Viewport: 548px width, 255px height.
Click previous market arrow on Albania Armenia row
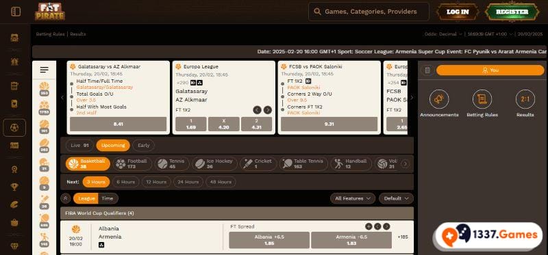[377, 226]
